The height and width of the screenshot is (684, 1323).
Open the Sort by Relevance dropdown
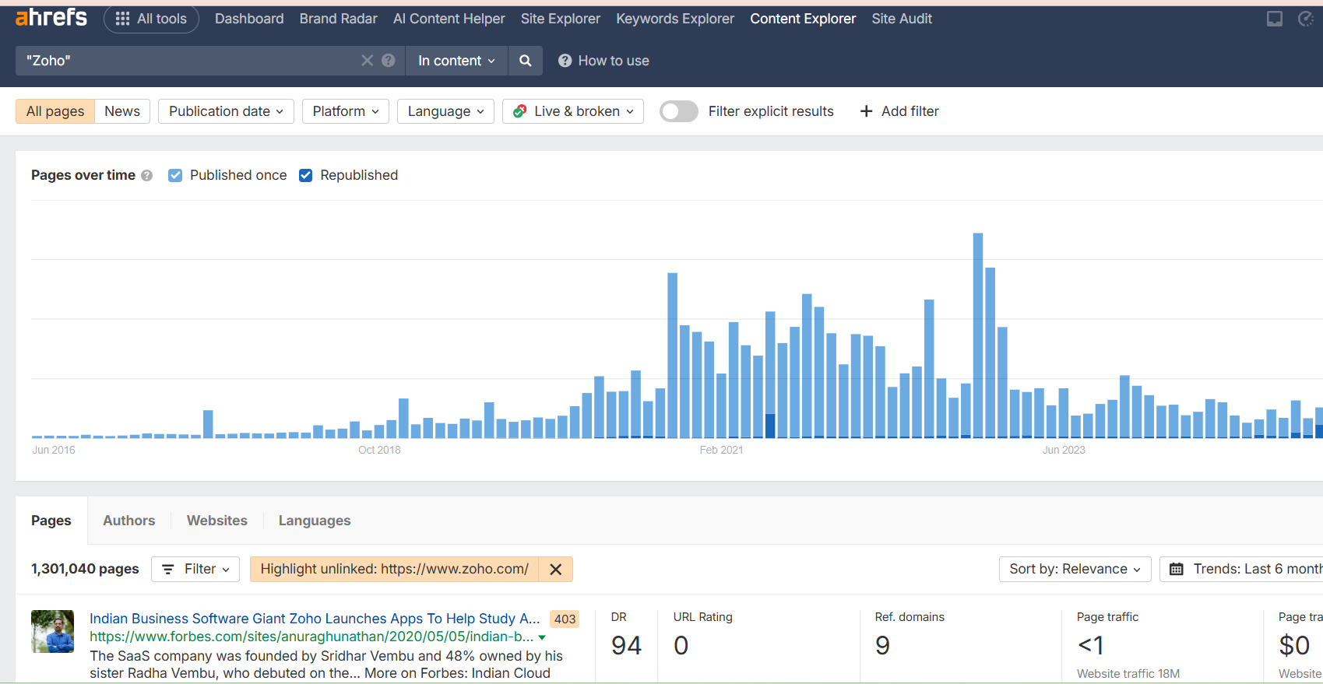point(1075,570)
